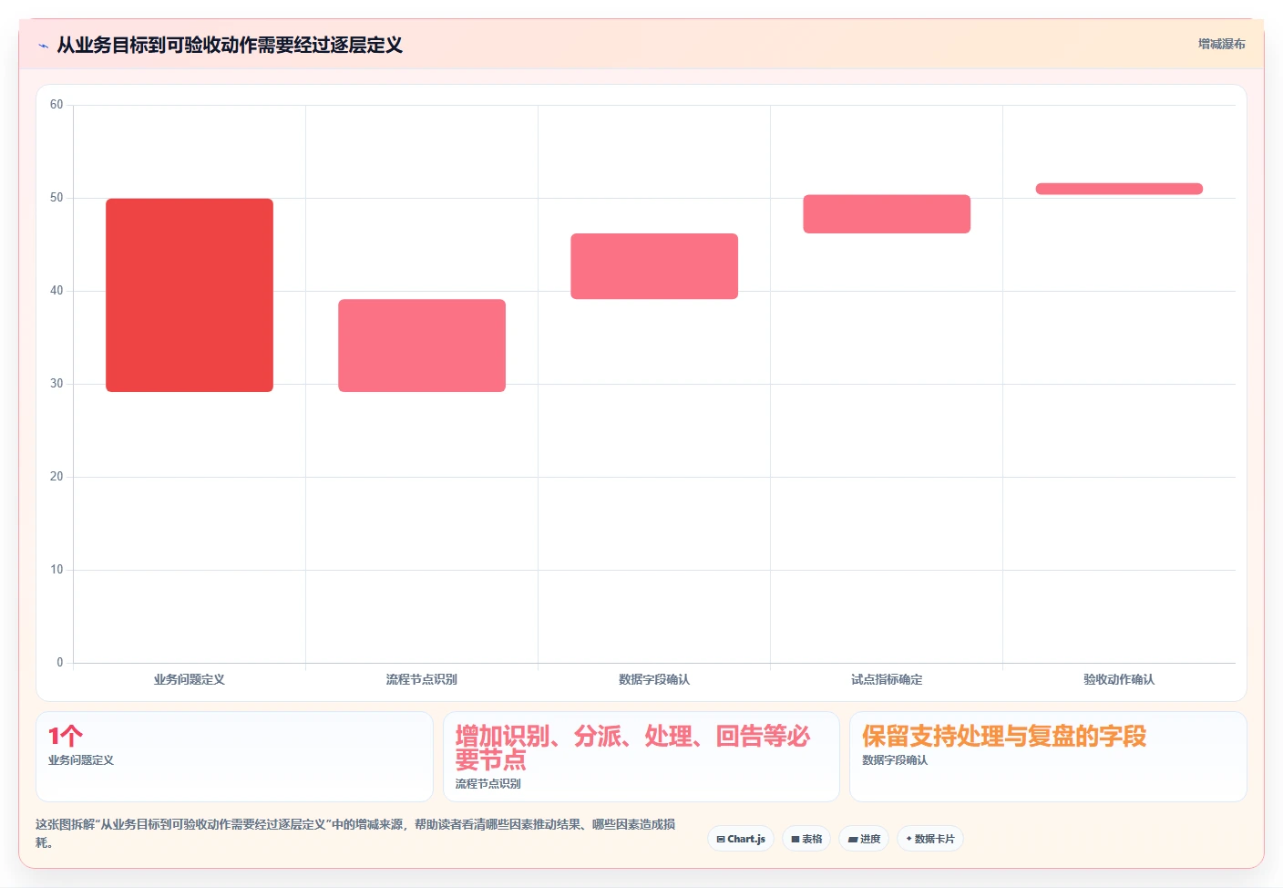The width and height of the screenshot is (1283, 888).
Task: Click the y-axis value 0
Action: 60,663
